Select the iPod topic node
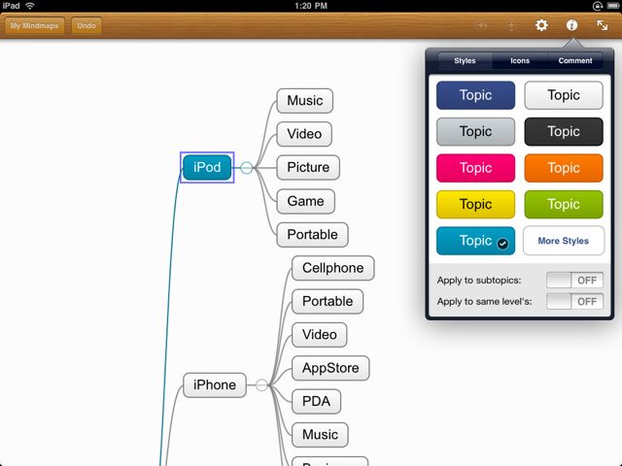The height and width of the screenshot is (466, 622). point(207,167)
